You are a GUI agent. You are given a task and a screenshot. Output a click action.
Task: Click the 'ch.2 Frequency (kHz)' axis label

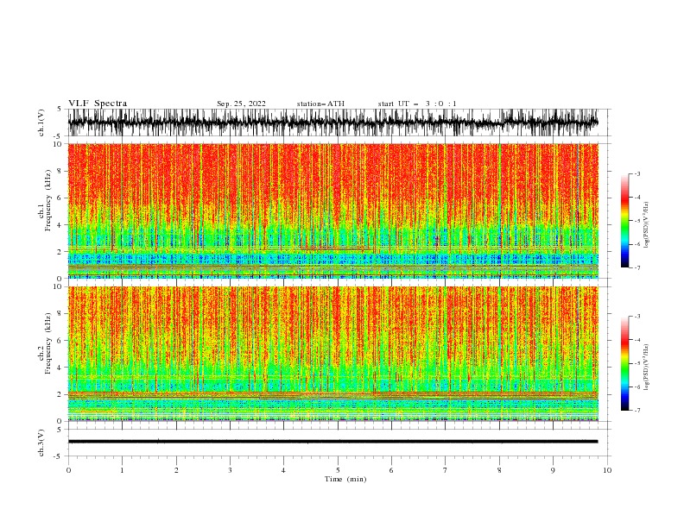coord(45,343)
